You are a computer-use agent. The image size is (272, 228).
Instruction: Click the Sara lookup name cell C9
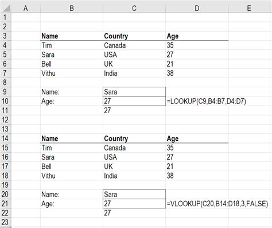(134, 92)
